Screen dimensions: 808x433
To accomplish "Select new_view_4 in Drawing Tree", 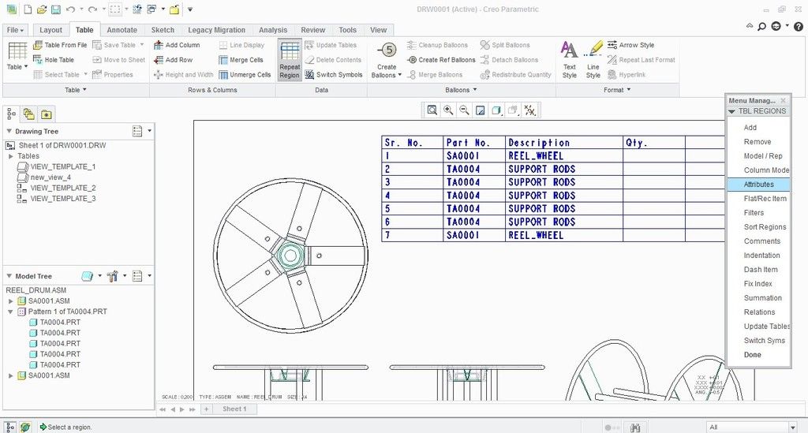I will [50, 177].
